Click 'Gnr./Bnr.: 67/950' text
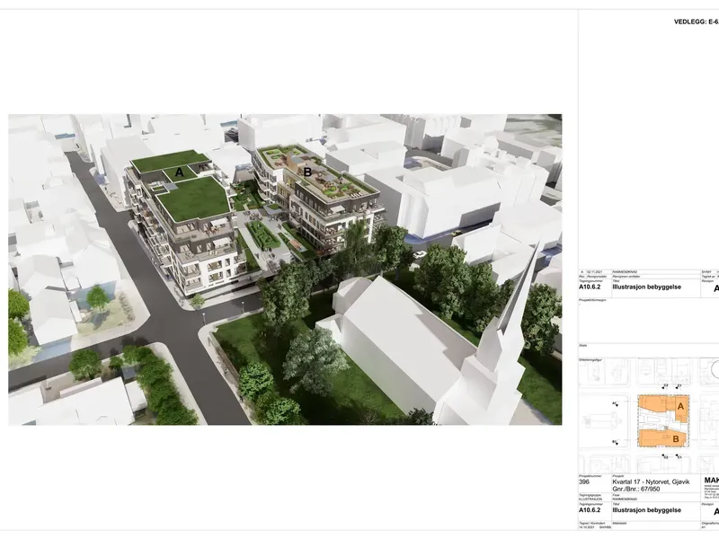Viewport: 719px width, 539px height. pyautogui.click(x=636, y=489)
